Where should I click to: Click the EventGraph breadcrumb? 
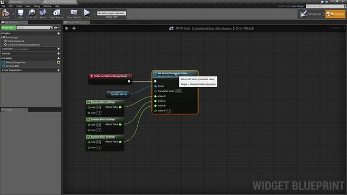(x=245, y=28)
